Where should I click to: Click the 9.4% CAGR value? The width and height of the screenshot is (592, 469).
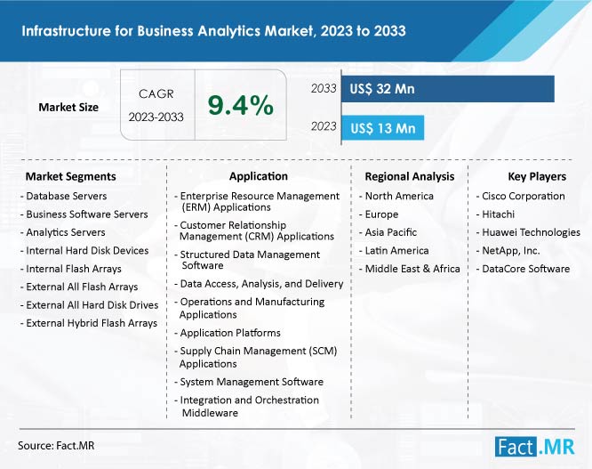coord(241,105)
